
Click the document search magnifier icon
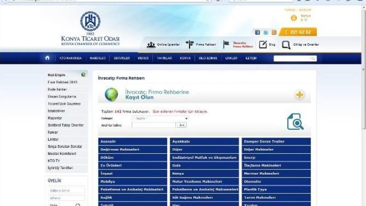point(295,121)
